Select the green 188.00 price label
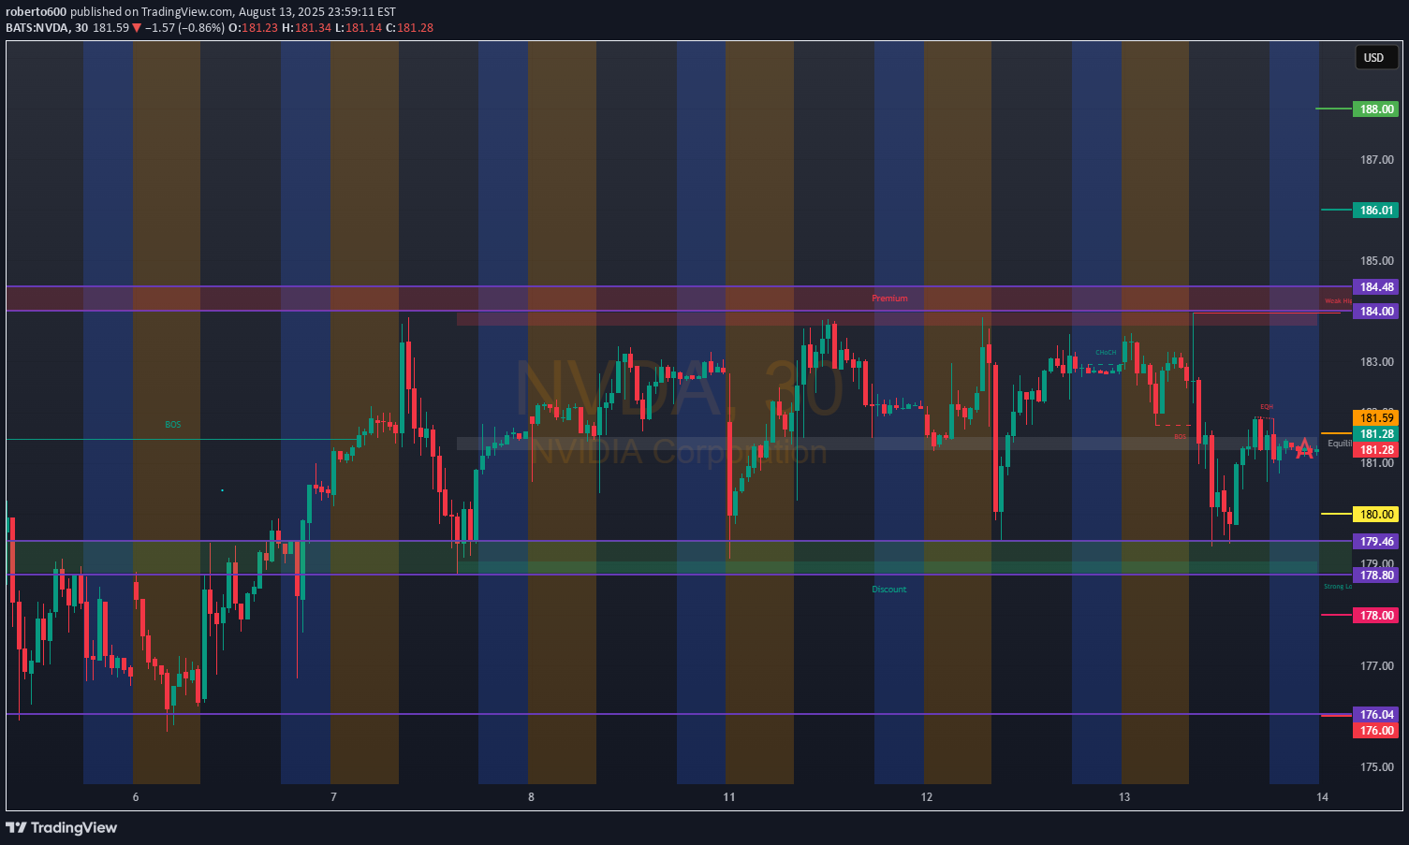1409x845 pixels. (1376, 109)
